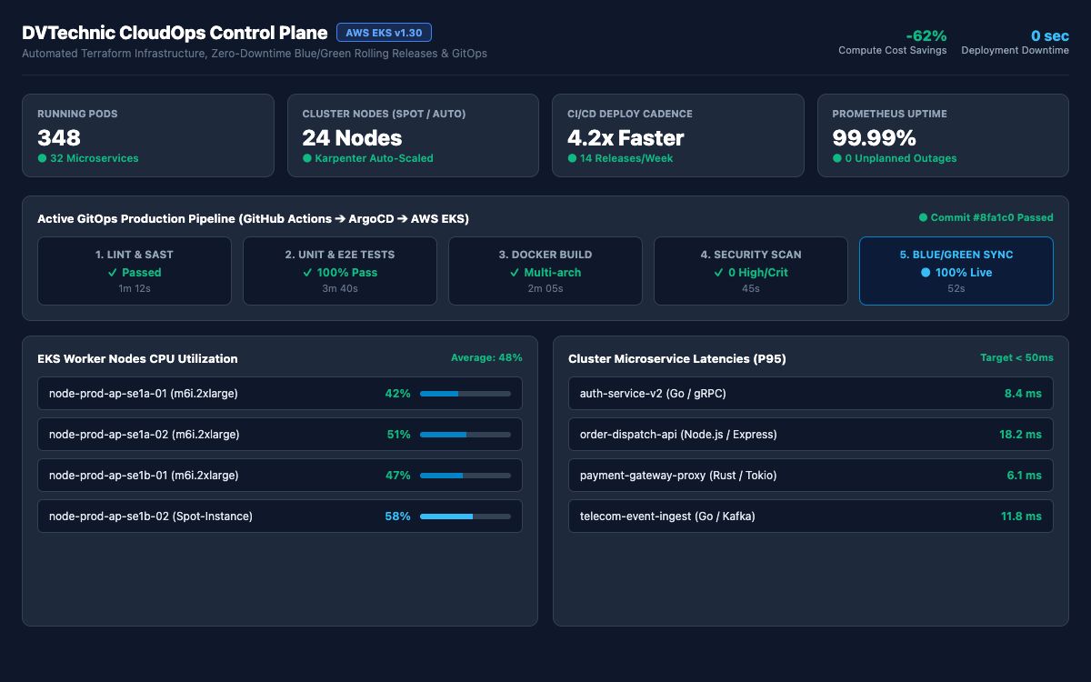
Task: Click the blue dot beside 100% Live
Action: tap(925, 273)
